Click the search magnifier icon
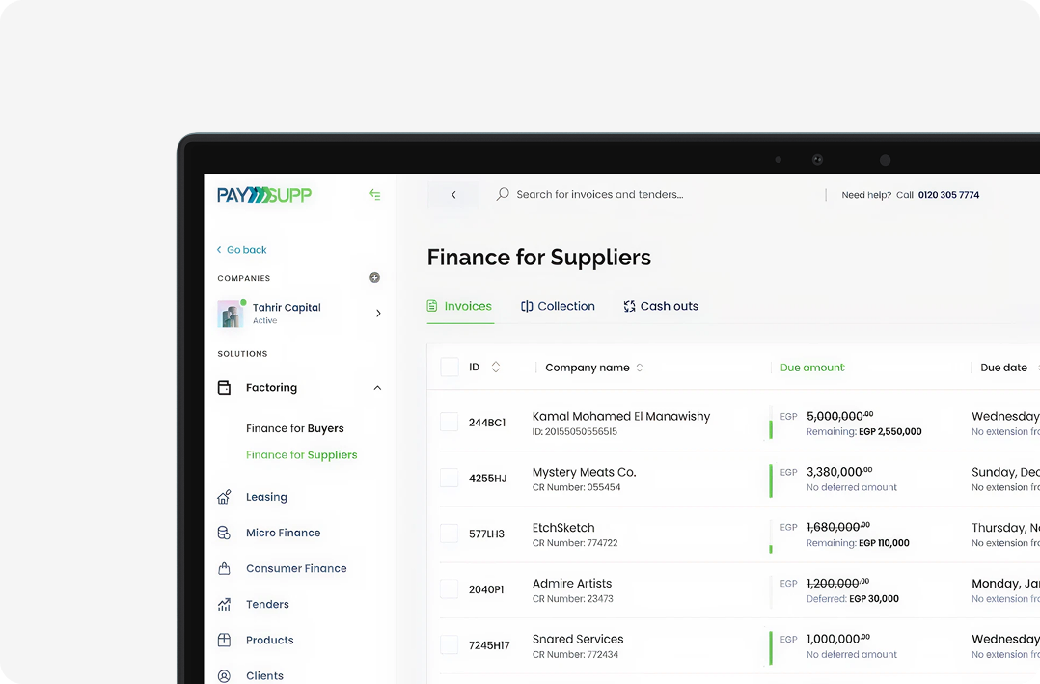Image resolution: width=1040 pixels, height=684 pixels. click(x=503, y=194)
